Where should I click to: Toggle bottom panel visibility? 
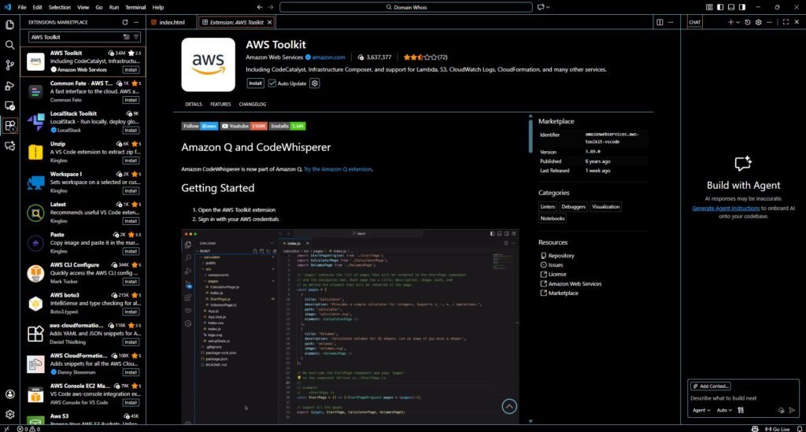tap(731, 7)
